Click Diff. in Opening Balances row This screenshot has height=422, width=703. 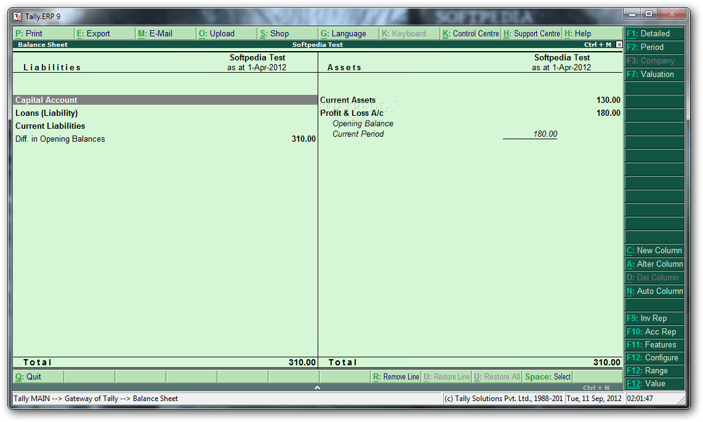165,139
